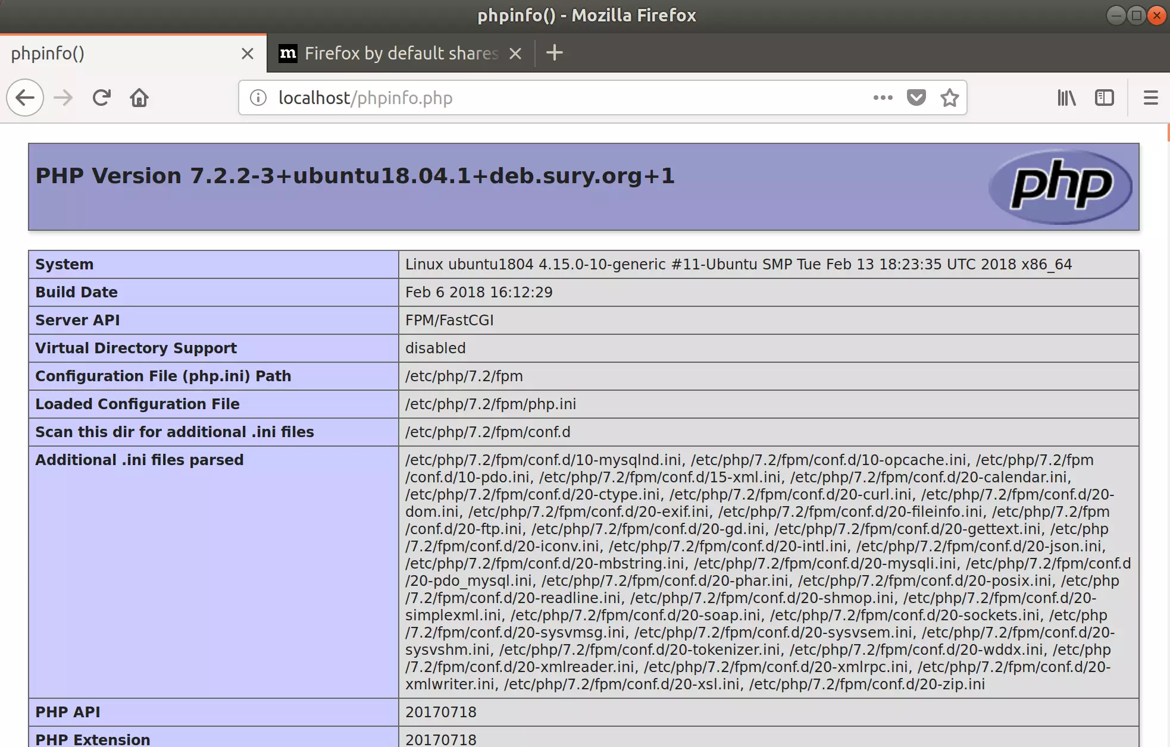Close the phpinfo() tab

(248, 54)
